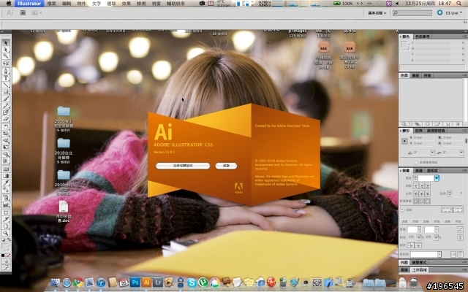This screenshot has height=292, width=468.
Task: Select the Line Segment tool
Action: (x=6, y=85)
